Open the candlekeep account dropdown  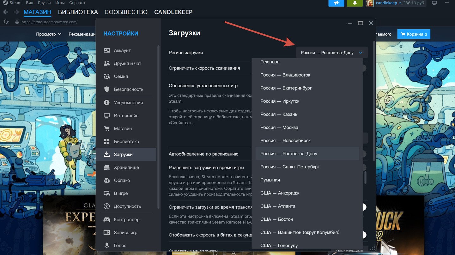click(x=388, y=3)
